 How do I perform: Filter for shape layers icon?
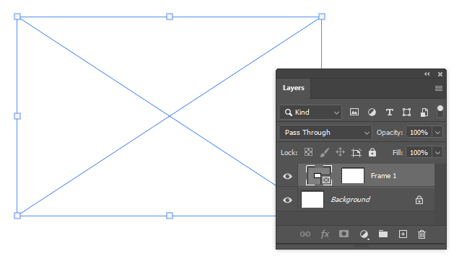click(406, 113)
